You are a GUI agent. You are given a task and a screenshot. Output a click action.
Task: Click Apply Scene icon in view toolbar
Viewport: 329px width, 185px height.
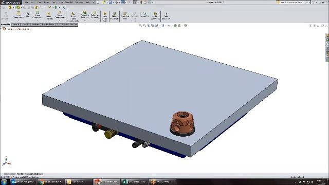pos(179,26)
